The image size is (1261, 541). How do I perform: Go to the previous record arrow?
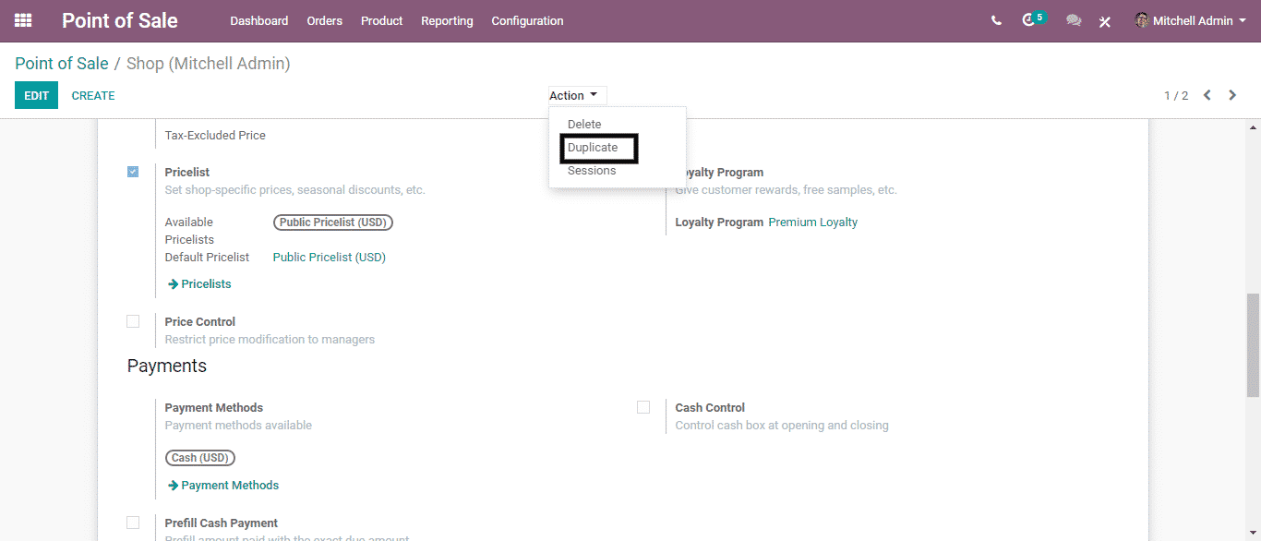[x=1207, y=95]
